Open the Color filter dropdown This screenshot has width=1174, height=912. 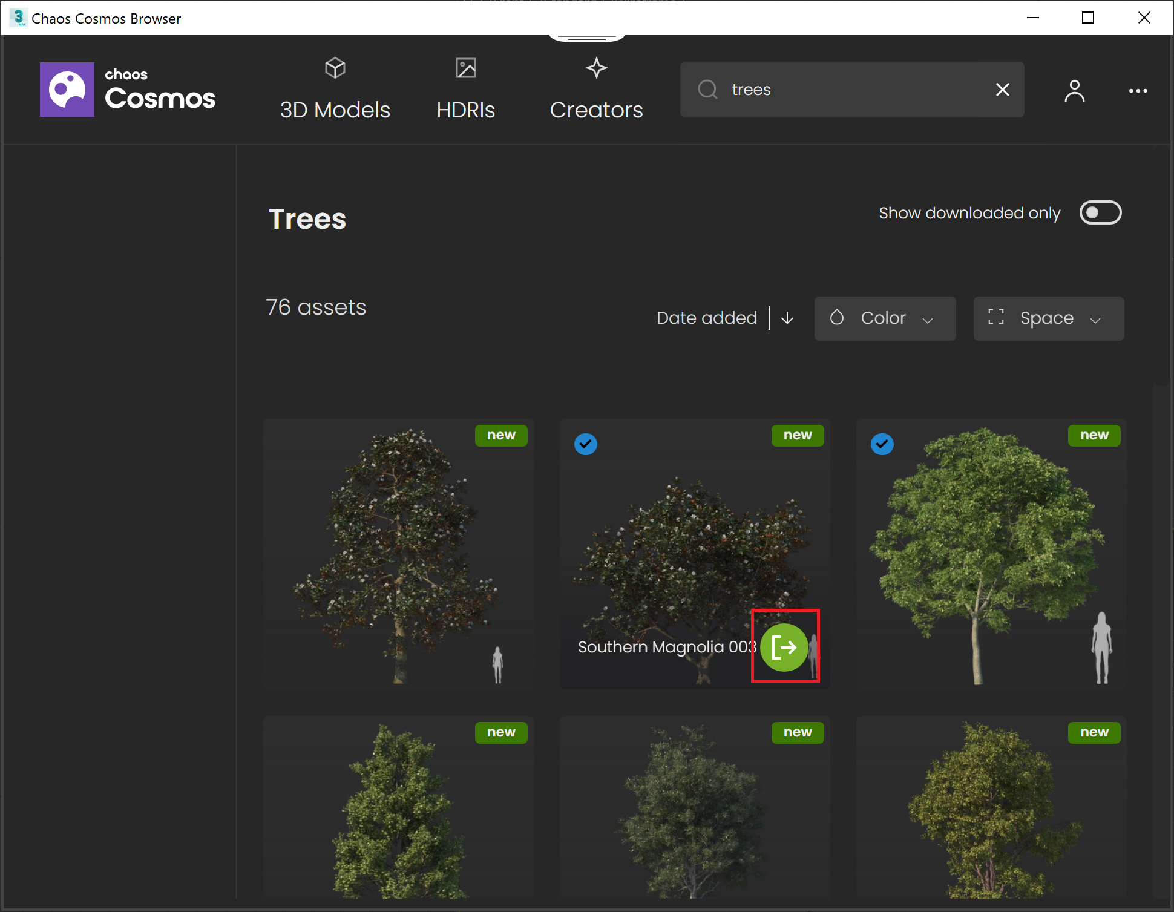[x=885, y=318]
